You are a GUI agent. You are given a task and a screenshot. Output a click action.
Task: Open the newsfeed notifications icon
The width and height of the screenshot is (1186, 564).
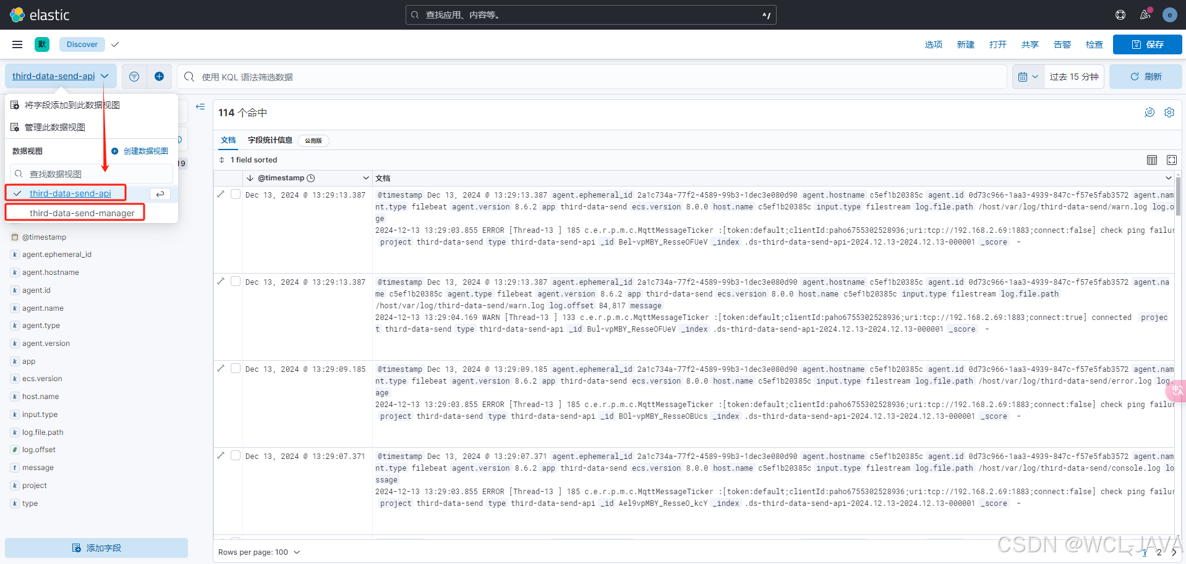click(1145, 15)
